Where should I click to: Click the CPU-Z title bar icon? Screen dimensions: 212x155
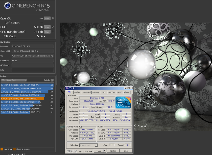click(x=67, y=88)
